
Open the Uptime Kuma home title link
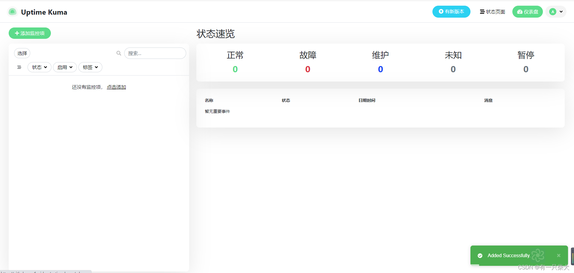(44, 12)
